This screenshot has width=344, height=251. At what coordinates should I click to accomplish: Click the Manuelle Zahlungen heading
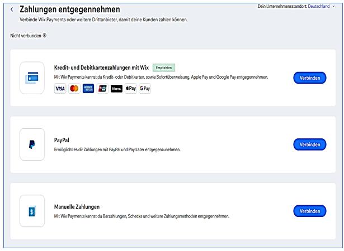[x=77, y=207]
